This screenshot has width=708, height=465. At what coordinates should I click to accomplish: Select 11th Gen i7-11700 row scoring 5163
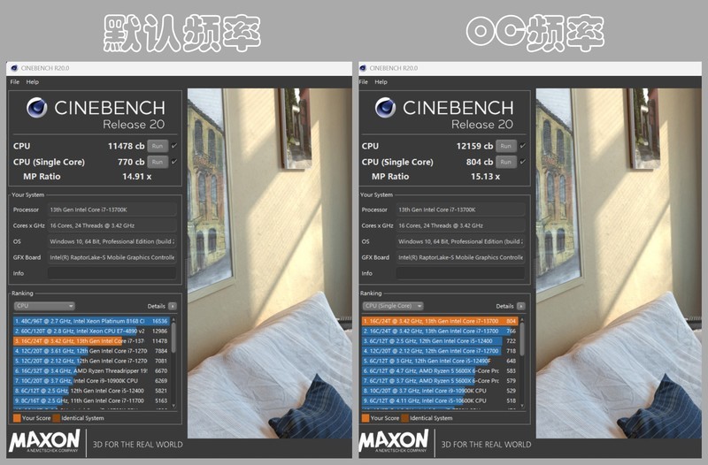point(91,400)
